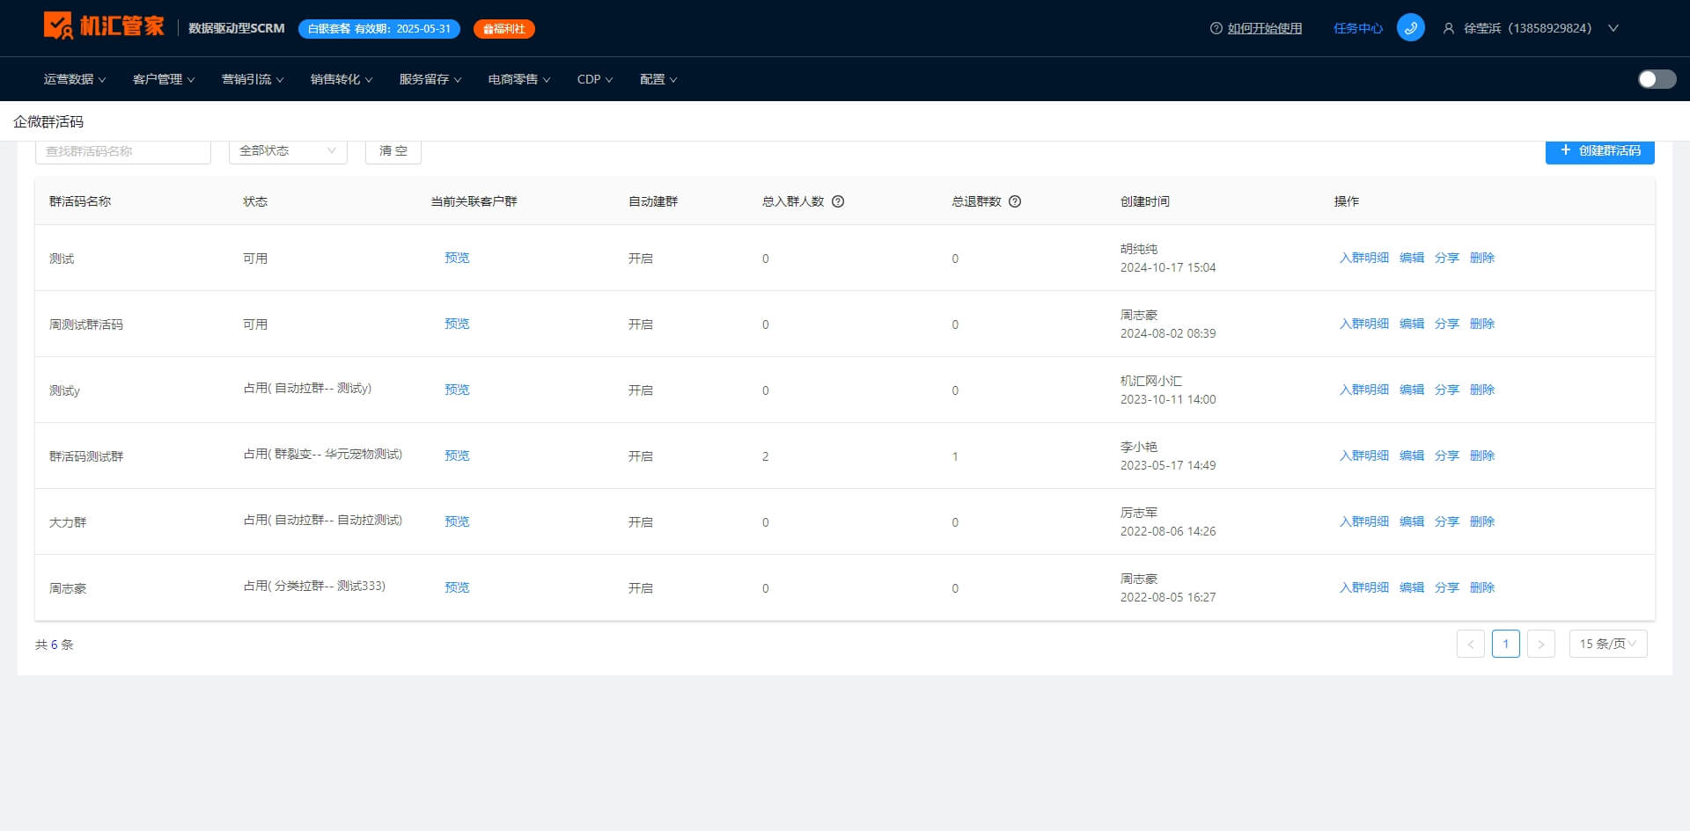Delete the 周测试群活码 row
1690x831 pixels.
[x=1482, y=324]
